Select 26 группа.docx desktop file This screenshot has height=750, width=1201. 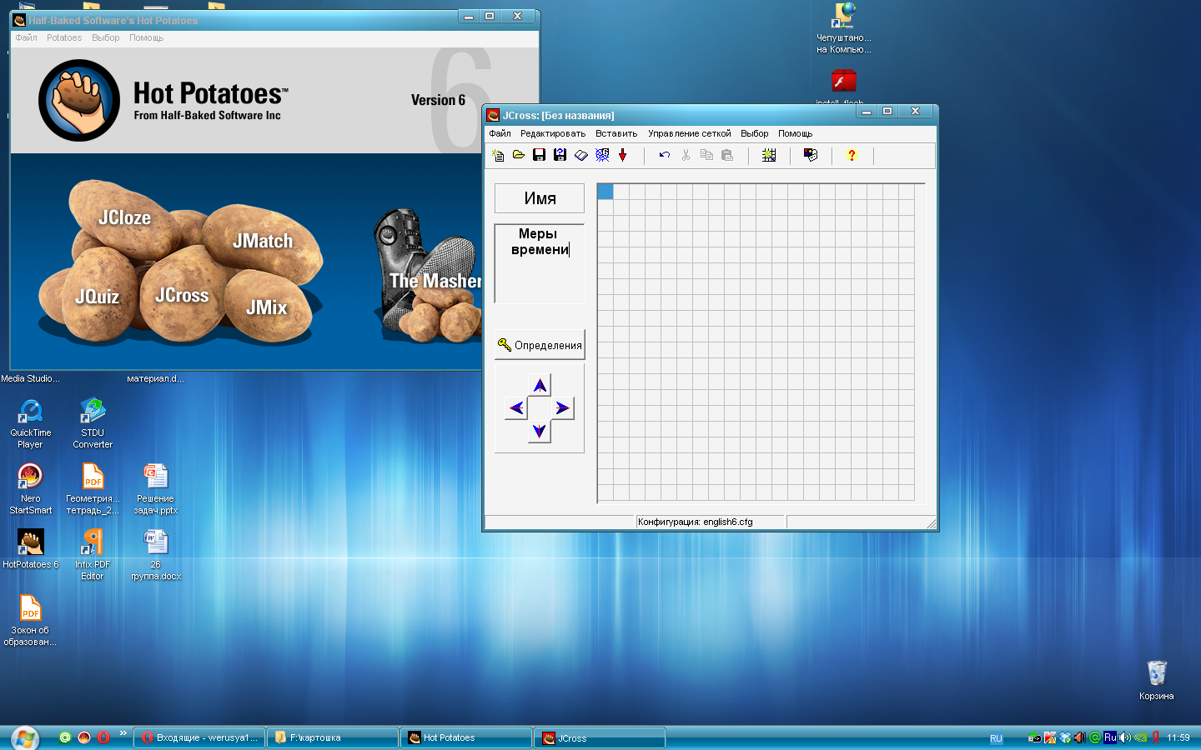pyautogui.click(x=156, y=555)
